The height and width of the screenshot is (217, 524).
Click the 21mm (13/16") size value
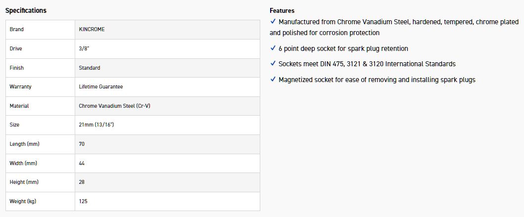tap(96, 125)
